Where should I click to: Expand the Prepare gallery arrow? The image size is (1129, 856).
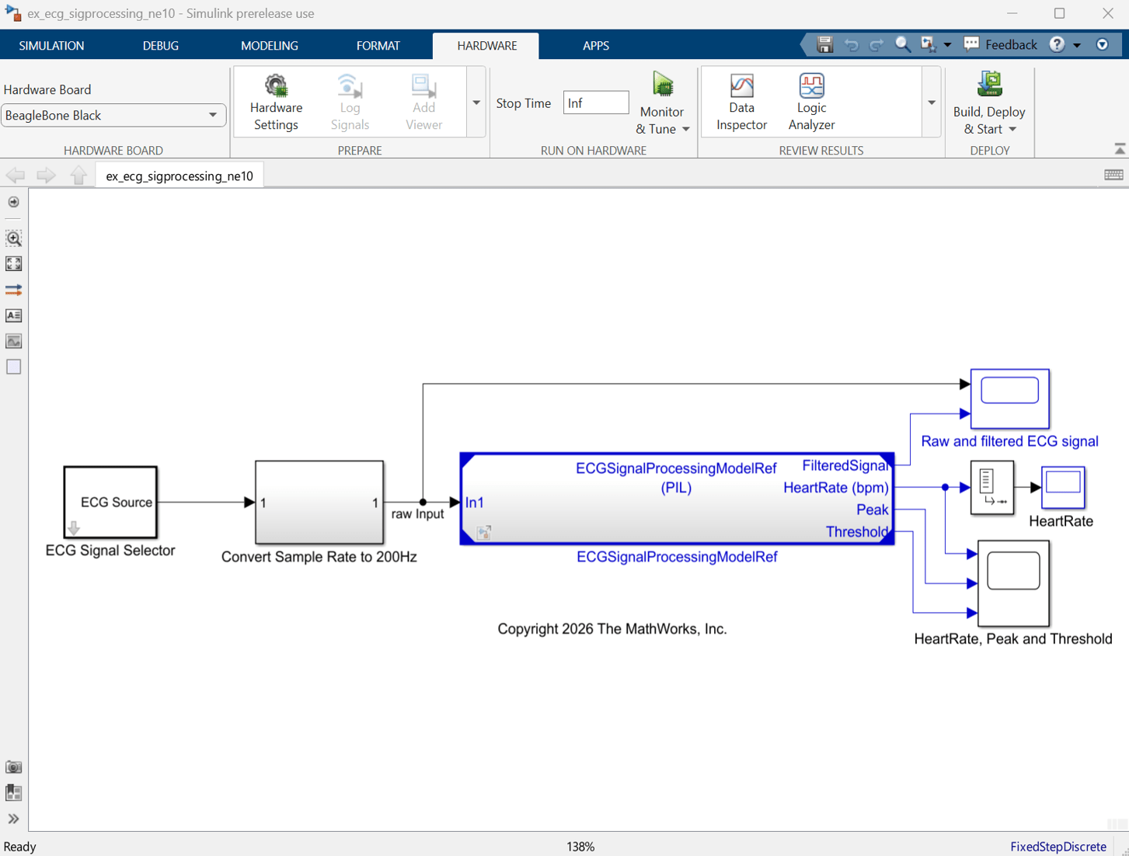[x=476, y=103]
